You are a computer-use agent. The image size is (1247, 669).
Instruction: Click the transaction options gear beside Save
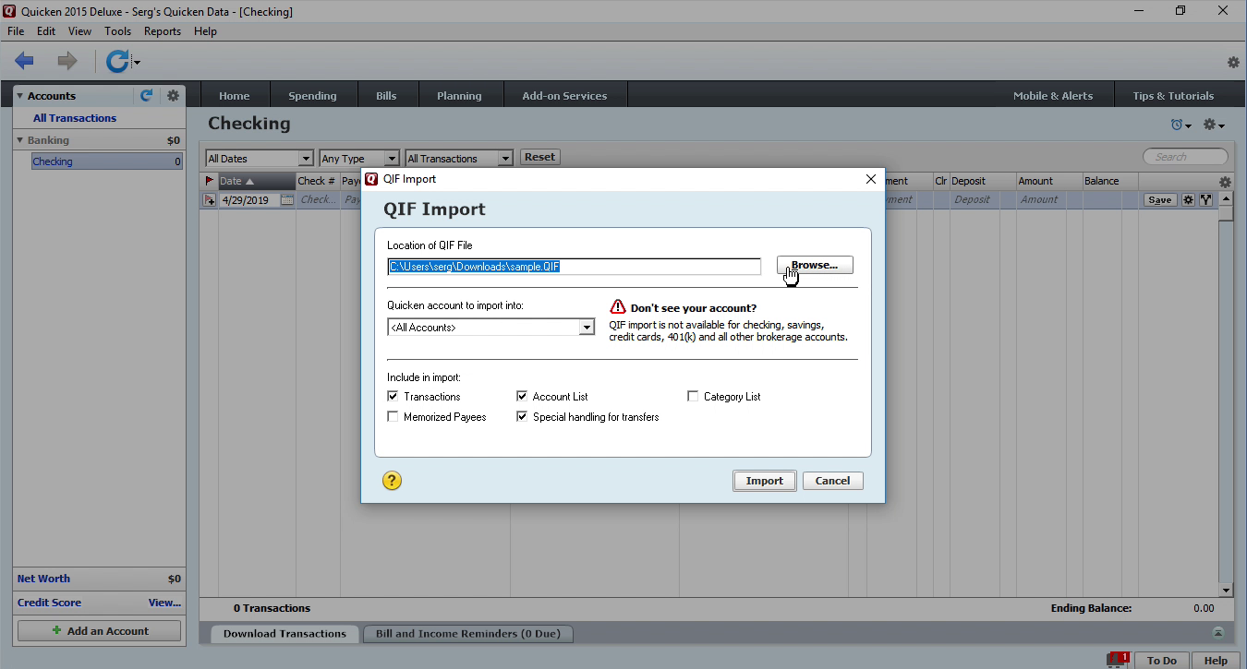tap(1189, 199)
